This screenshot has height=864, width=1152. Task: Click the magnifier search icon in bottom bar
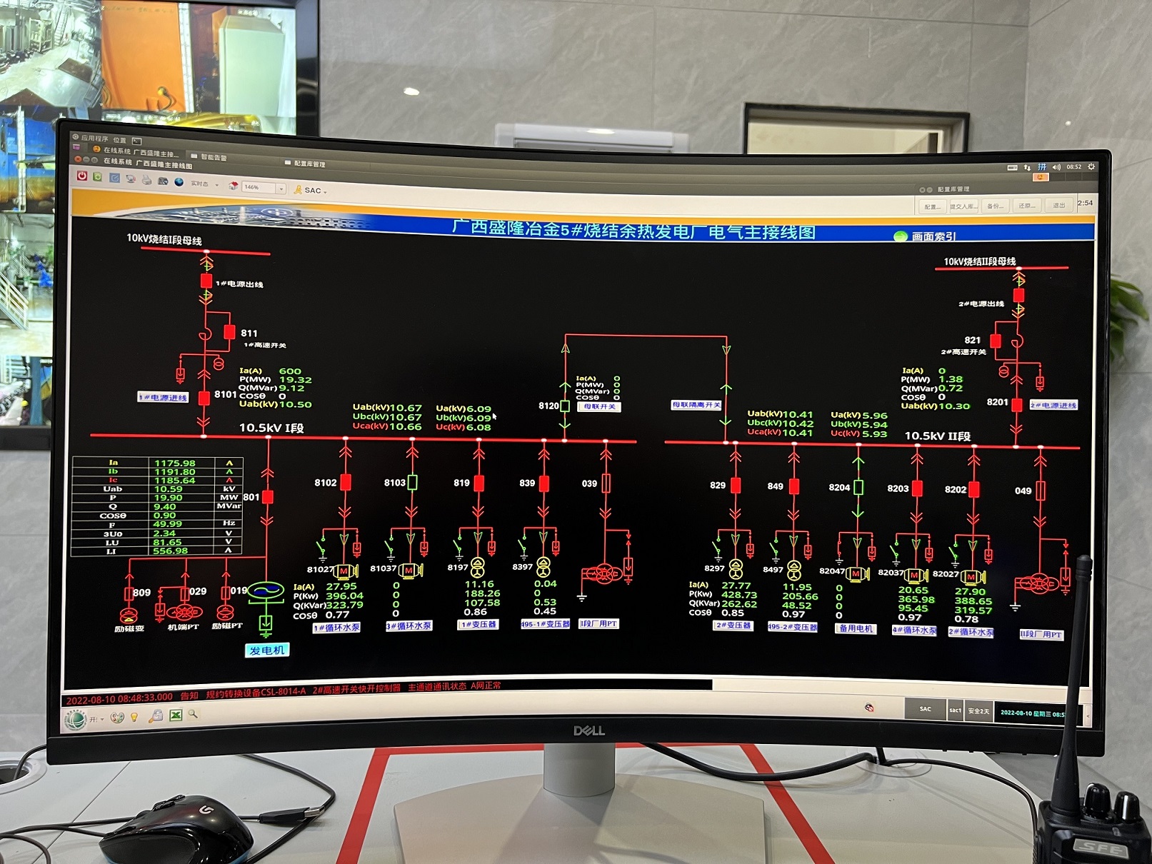[x=193, y=714]
